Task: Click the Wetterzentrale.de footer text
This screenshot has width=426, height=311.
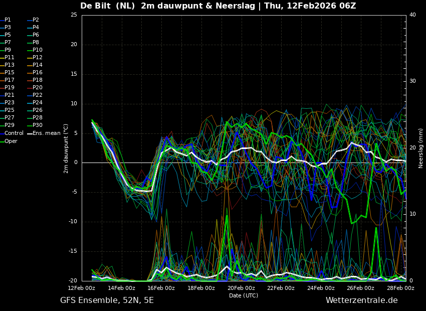Action: [361, 300]
